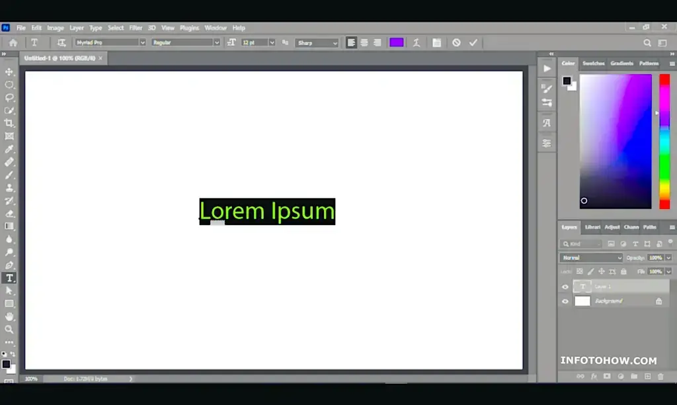
Task: Switch to the Paths tab
Action: 649,227
